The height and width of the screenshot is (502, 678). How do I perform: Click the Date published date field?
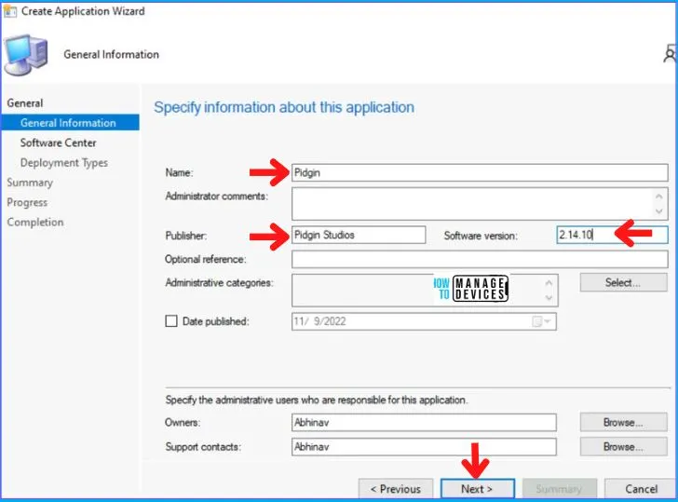(x=424, y=321)
